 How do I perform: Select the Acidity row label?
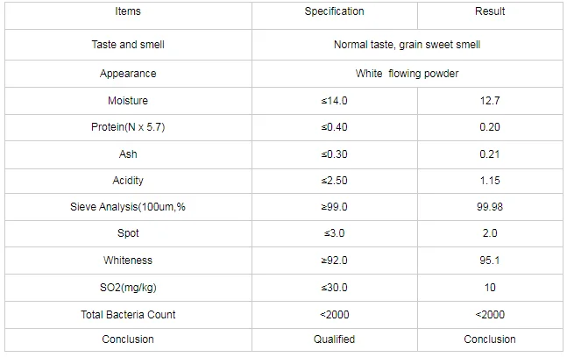[127, 181]
